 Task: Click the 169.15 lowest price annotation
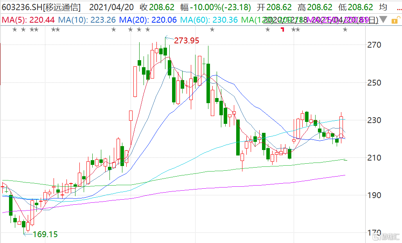[45, 234]
